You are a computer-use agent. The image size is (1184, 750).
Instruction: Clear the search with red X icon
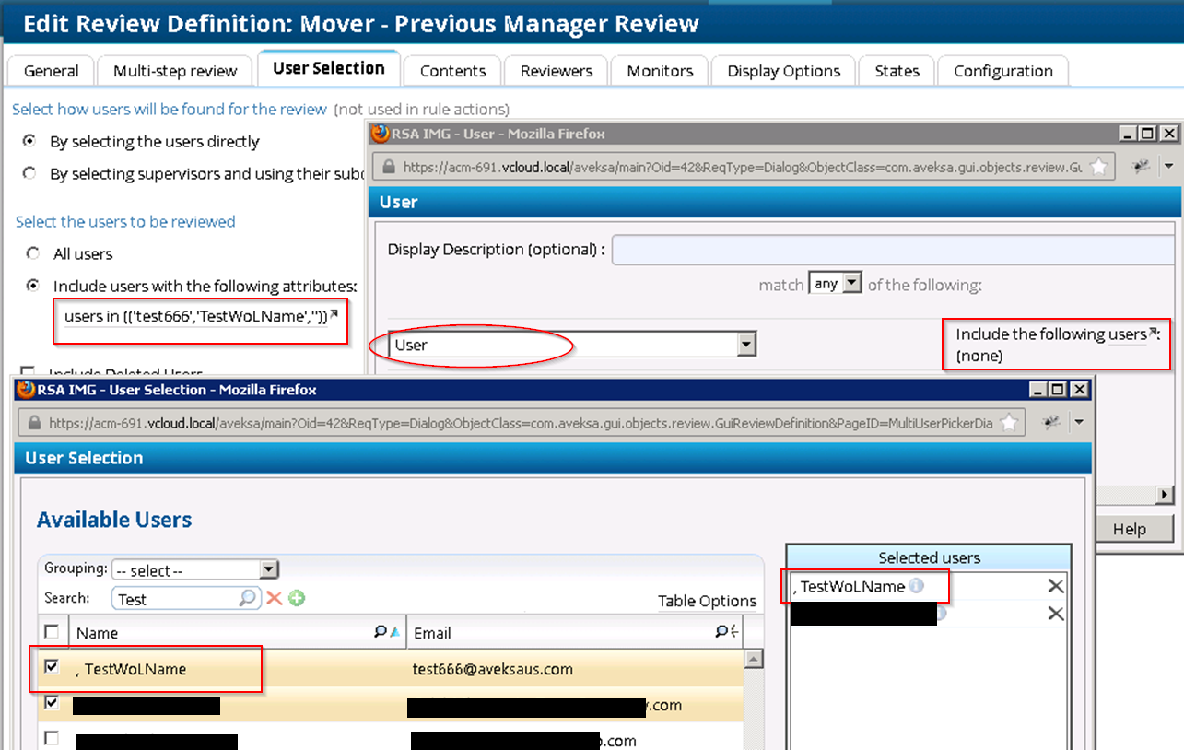[x=274, y=599]
